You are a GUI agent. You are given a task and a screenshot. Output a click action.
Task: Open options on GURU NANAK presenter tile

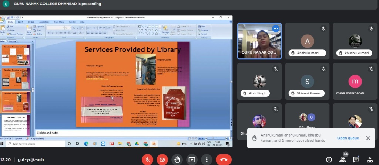(275, 28)
